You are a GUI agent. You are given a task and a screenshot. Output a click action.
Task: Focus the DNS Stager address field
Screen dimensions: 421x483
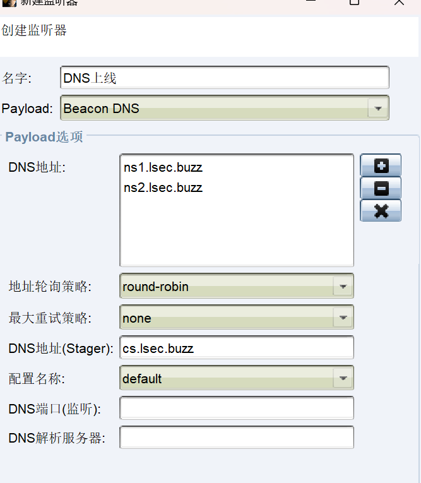click(x=236, y=348)
